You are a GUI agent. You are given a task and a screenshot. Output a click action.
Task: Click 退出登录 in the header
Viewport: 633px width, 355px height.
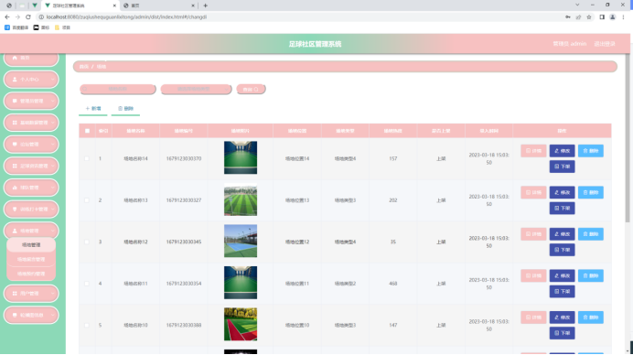click(605, 44)
